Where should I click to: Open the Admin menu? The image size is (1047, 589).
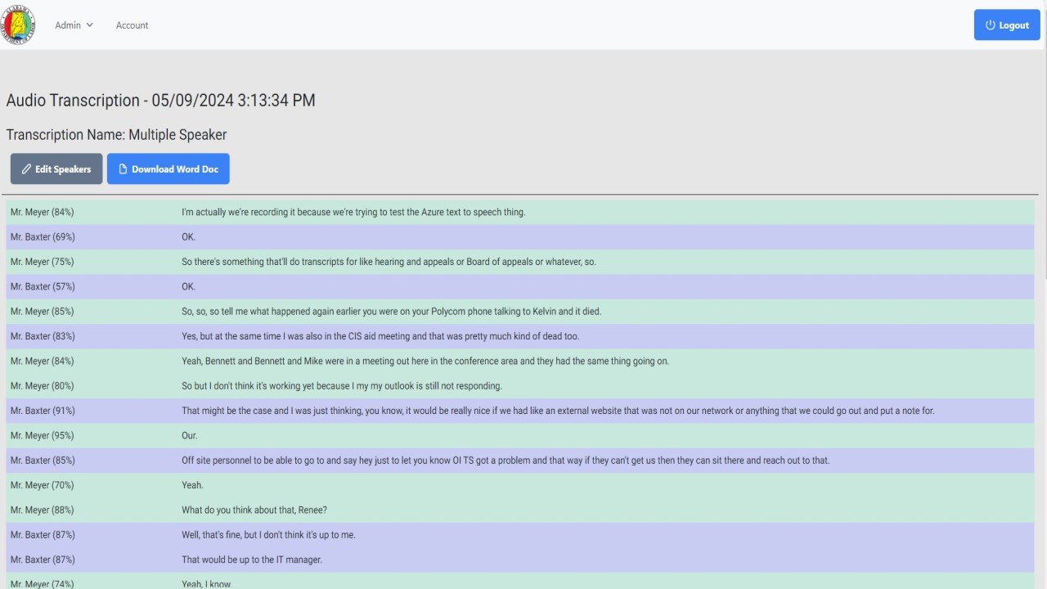coord(69,25)
